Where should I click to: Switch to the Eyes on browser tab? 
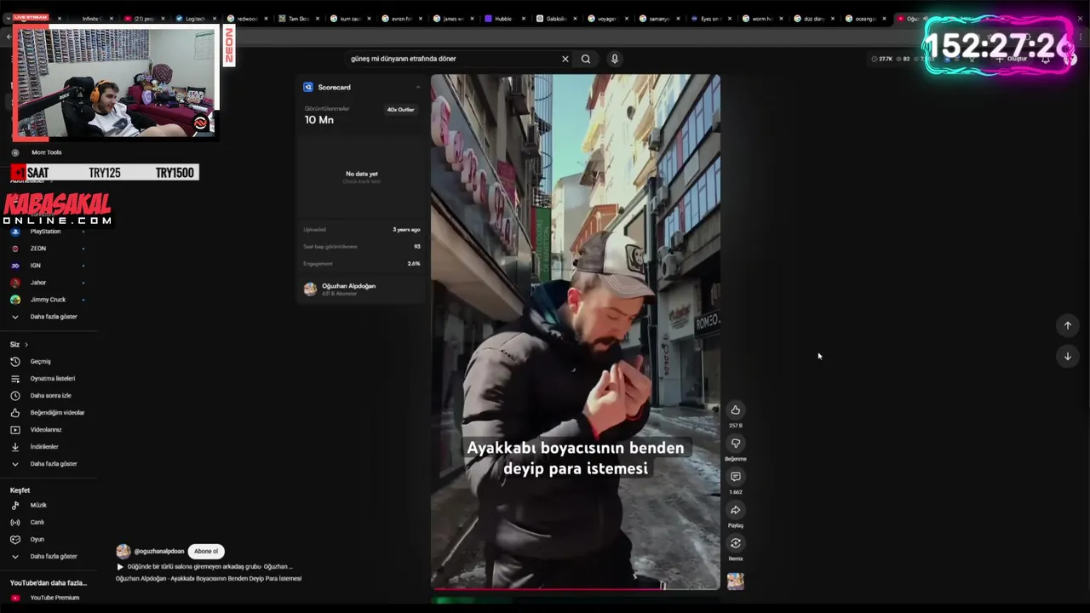(709, 19)
